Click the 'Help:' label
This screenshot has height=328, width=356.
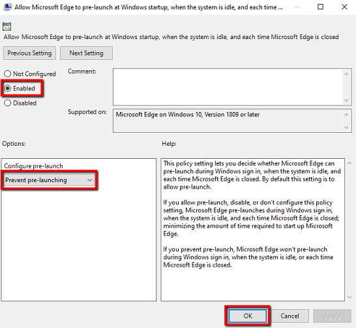coord(169,143)
